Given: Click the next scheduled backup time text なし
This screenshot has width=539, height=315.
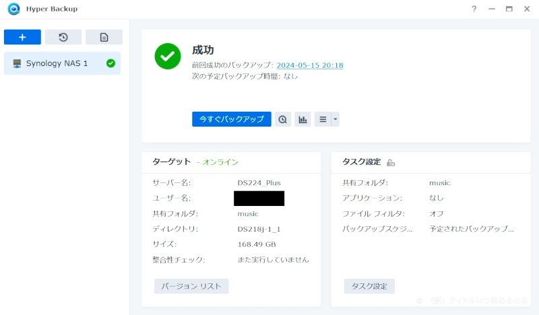Looking at the screenshot, I should pyautogui.click(x=290, y=76).
